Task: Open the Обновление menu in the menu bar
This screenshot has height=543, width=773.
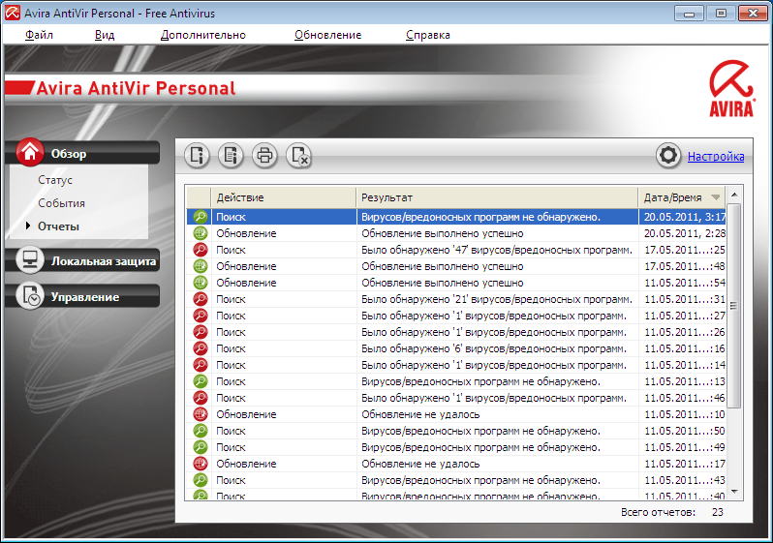Action: [x=327, y=35]
